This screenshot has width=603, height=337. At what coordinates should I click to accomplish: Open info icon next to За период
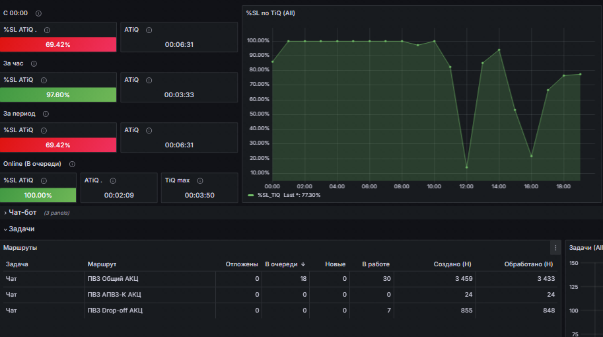click(x=46, y=114)
